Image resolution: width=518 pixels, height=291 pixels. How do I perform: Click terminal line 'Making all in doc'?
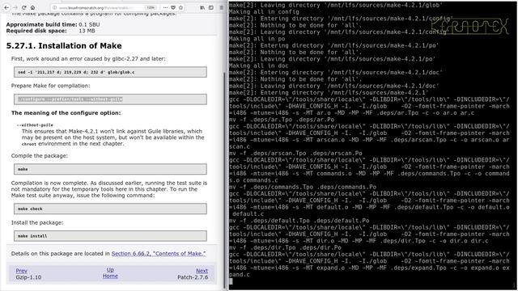point(259,65)
